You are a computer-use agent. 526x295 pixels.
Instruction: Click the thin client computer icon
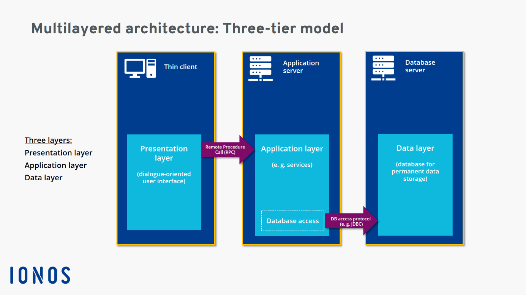(x=140, y=69)
